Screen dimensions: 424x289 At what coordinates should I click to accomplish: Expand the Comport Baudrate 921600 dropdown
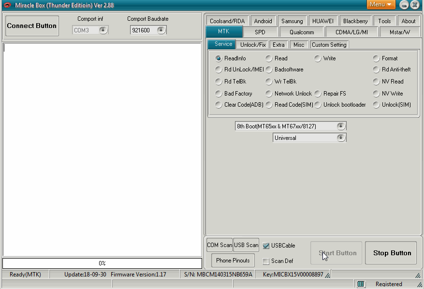pos(161,30)
